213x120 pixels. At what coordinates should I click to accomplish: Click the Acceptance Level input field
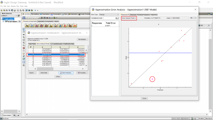coord(111,18)
